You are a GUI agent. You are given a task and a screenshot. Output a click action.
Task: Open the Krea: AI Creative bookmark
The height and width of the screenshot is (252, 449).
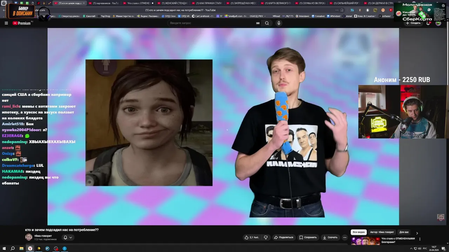(365, 16)
